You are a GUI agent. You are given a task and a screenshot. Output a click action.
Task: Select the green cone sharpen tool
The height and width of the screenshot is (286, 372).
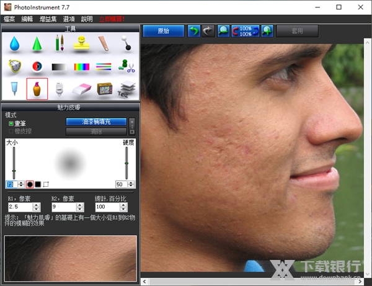point(37,44)
